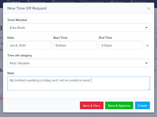
Task: Click the Start Time field showing 9:00am
Action: click(x=75, y=45)
